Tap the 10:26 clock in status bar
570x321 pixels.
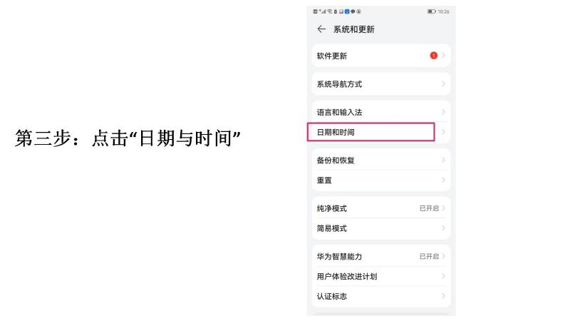click(444, 11)
